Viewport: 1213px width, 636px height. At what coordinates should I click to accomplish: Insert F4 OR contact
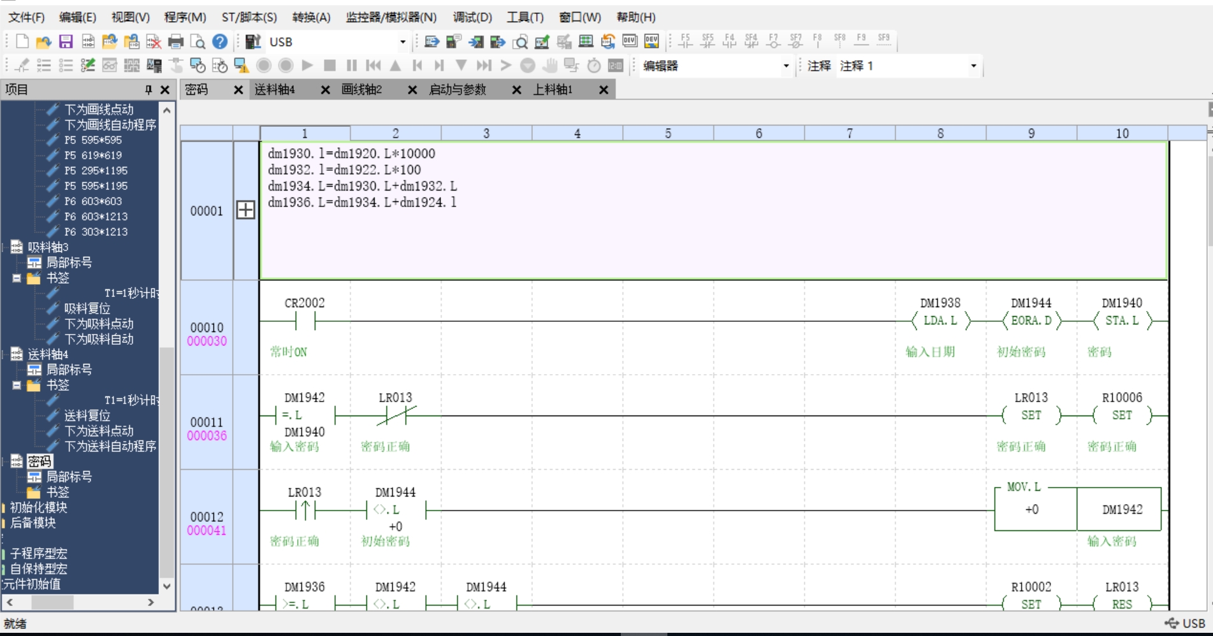[x=729, y=41]
